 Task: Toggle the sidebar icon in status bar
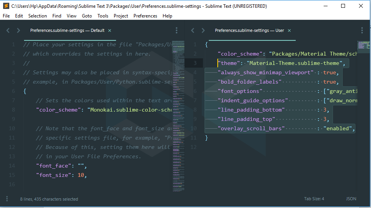[x=7, y=199]
